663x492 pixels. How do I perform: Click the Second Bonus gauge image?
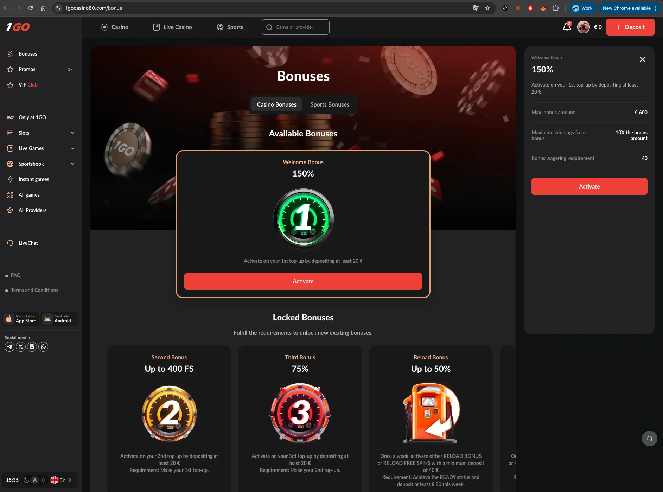pyautogui.click(x=169, y=413)
